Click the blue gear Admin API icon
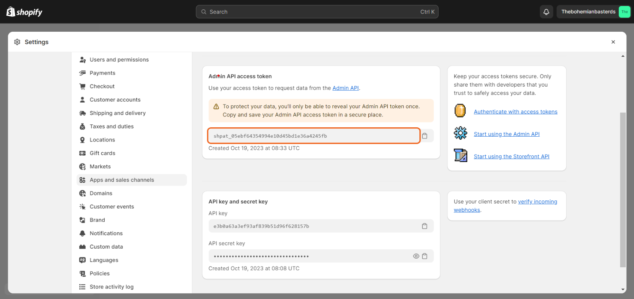Viewport: 634px width, 299px height. (460, 133)
